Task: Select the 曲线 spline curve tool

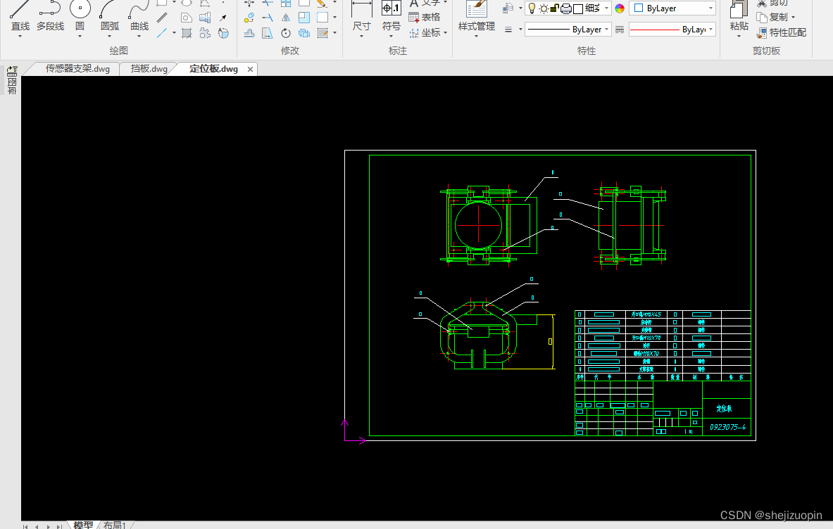Action: (x=139, y=16)
